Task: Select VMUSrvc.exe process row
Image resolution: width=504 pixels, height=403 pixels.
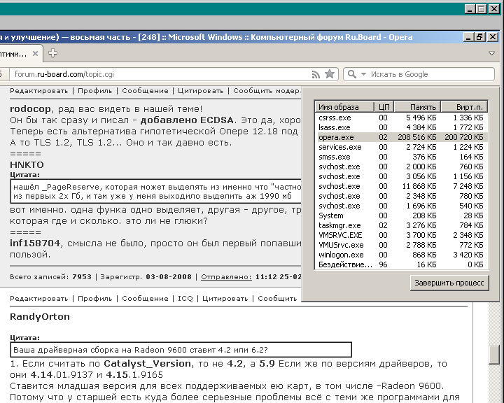Action: pos(401,245)
